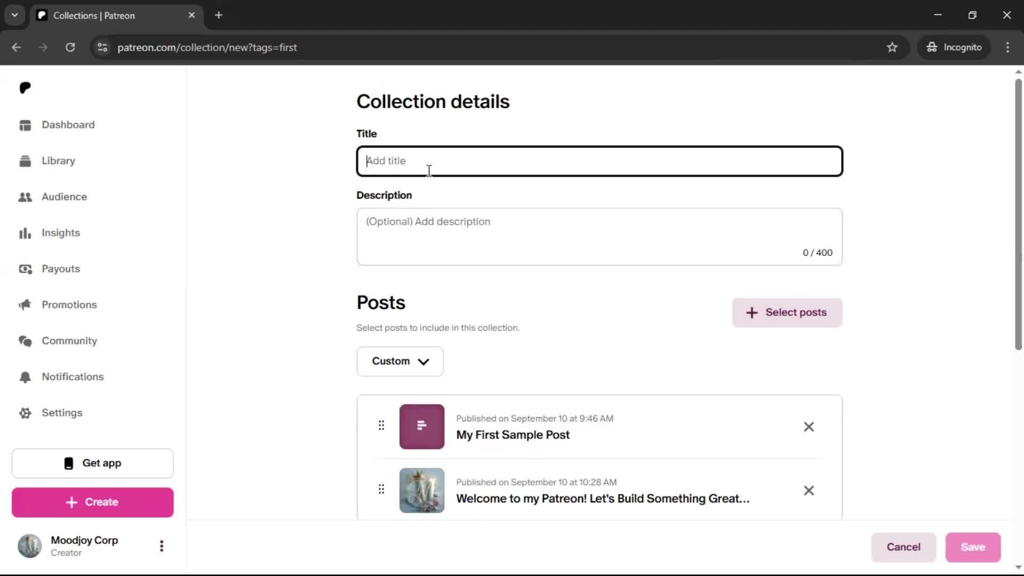This screenshot has height=576, width=1024.
Task: Go to the Audience section
Action: click(x=64, y=197)
